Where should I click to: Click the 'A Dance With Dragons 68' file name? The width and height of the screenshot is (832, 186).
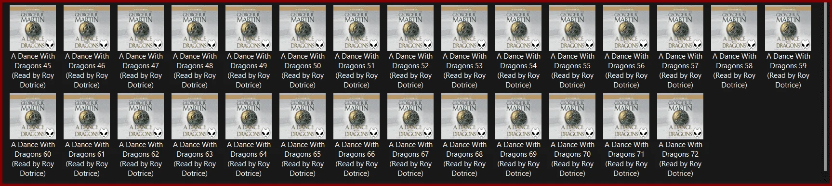464,159
